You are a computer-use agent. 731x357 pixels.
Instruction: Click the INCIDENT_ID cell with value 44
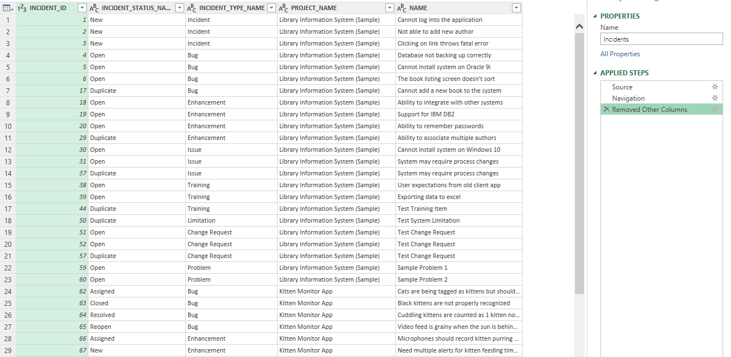[52, 209]
